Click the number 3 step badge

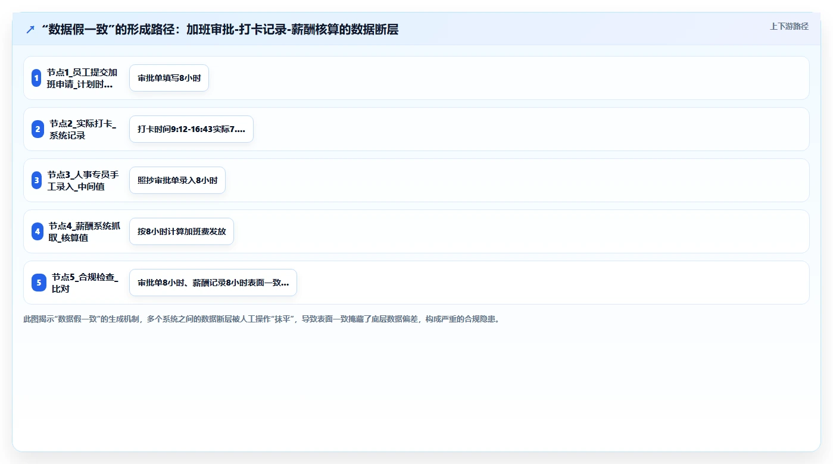pyautogui.click(x=37, y=180)
